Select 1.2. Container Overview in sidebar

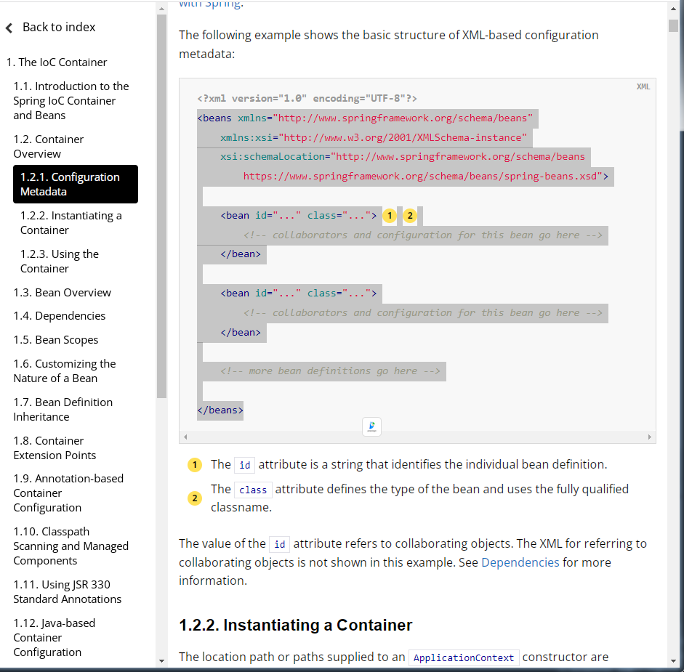49,147
